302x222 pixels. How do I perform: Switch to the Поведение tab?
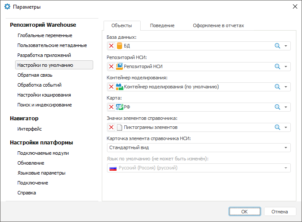(x=162, y=25)
